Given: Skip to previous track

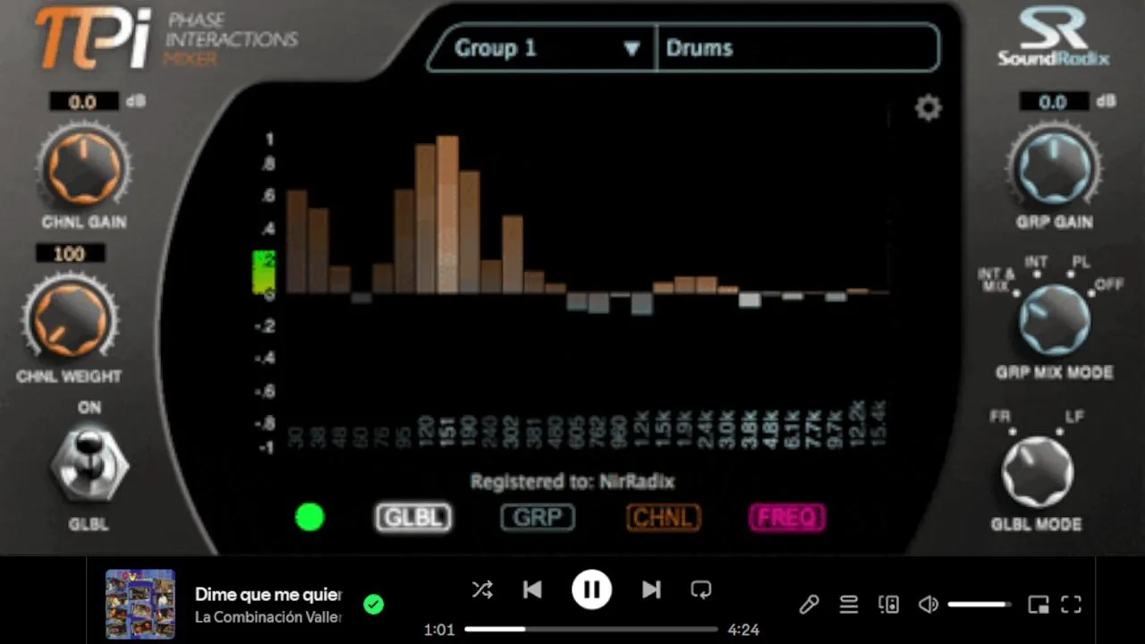Looking at the screenshot, I should click(532, 589).
